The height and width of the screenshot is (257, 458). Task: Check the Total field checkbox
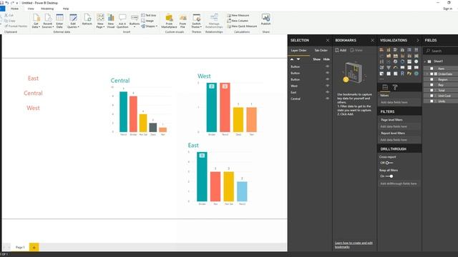click(x=432, y=91)
